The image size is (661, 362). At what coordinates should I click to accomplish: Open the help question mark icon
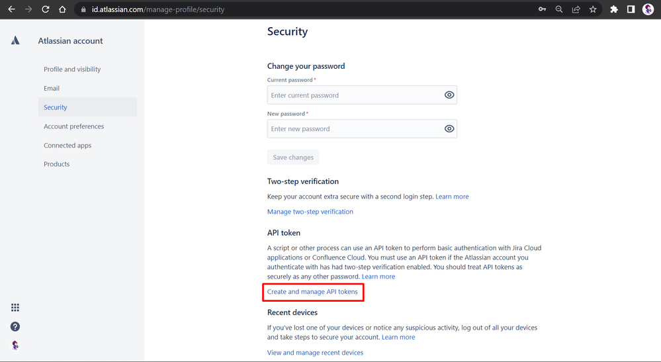coord(15,327)
